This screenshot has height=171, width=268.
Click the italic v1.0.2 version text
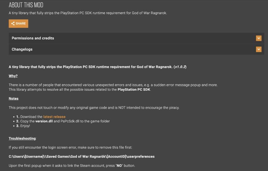(x=180, y=67)
